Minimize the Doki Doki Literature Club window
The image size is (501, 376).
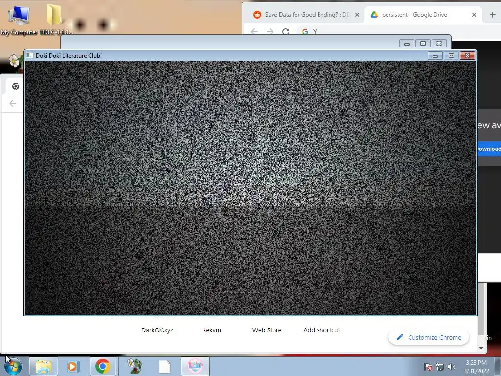tap(435, 56)
